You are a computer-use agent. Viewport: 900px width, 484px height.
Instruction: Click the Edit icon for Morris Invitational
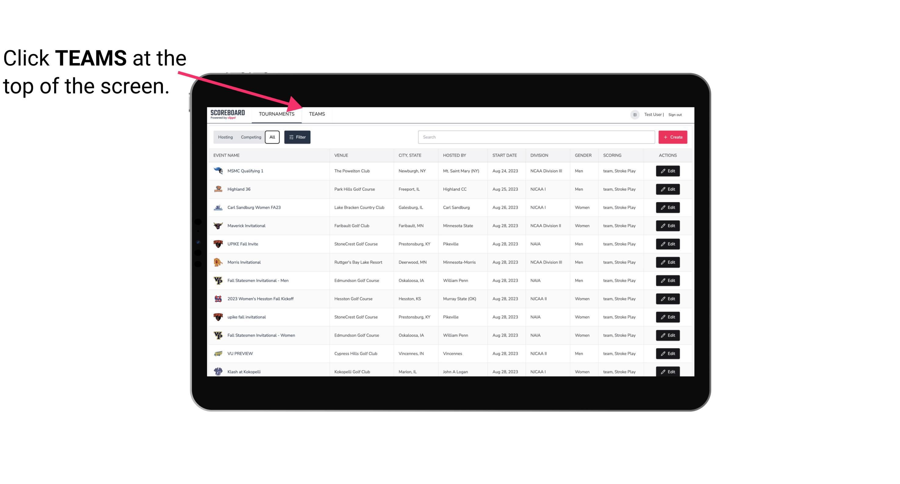[x=668, y=262]
